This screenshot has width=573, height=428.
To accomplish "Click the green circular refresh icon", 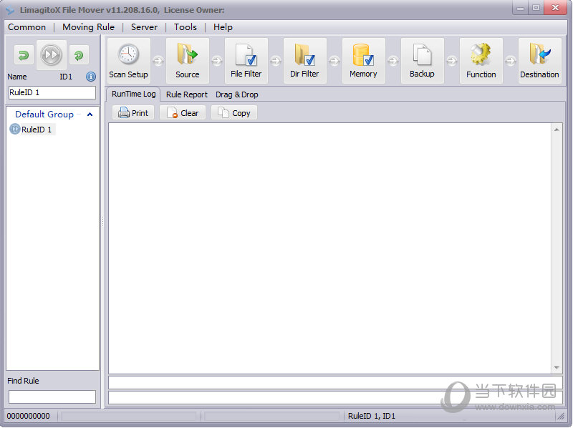I will (79, 55).
